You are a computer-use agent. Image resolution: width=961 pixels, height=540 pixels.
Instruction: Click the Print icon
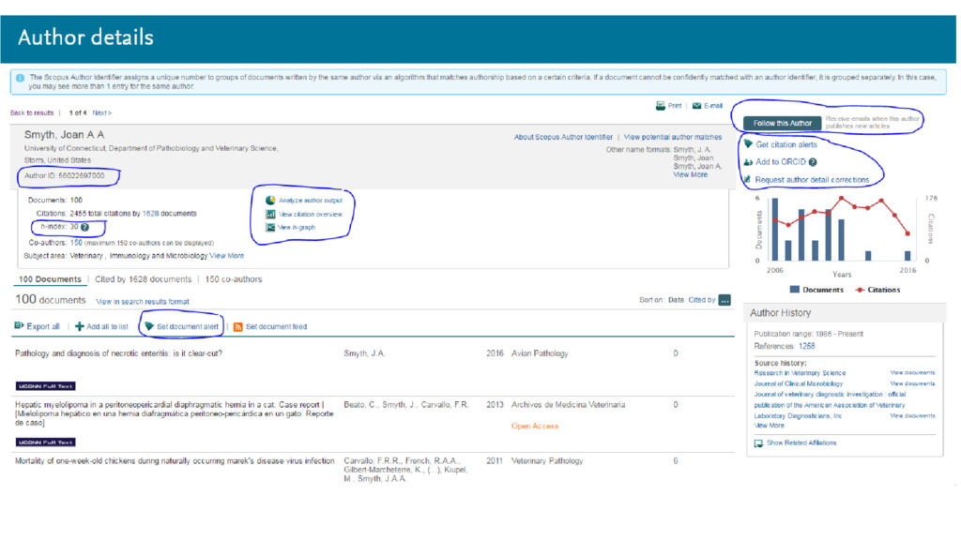[660, 106]
